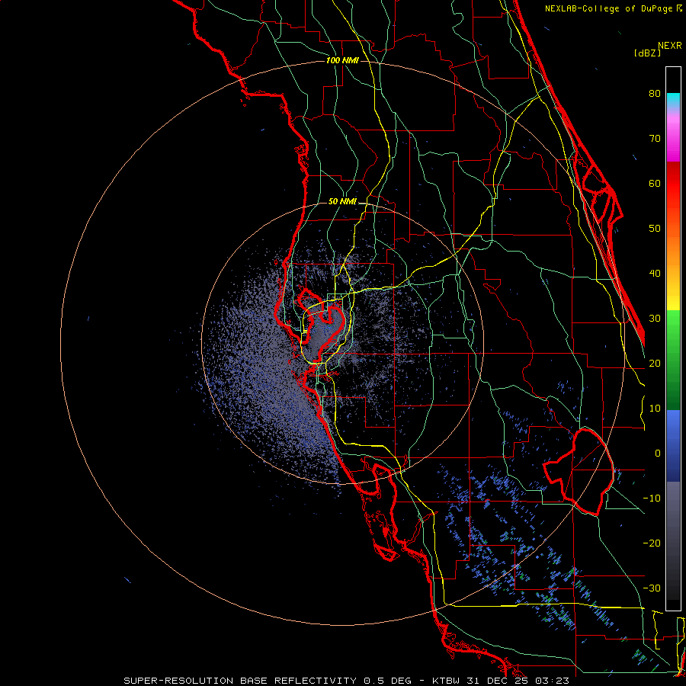The height and width of the screenshot is (686, 686).
Task: Click the 0 value on the dBZ scale
Action: pyautogui.click(x=658, y=454)
